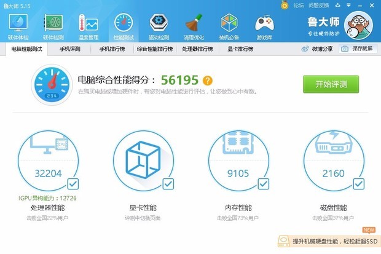Screen dimensions: 381x254
Task: Click the 显卡性能 label
Action: [x=143, y=207]
